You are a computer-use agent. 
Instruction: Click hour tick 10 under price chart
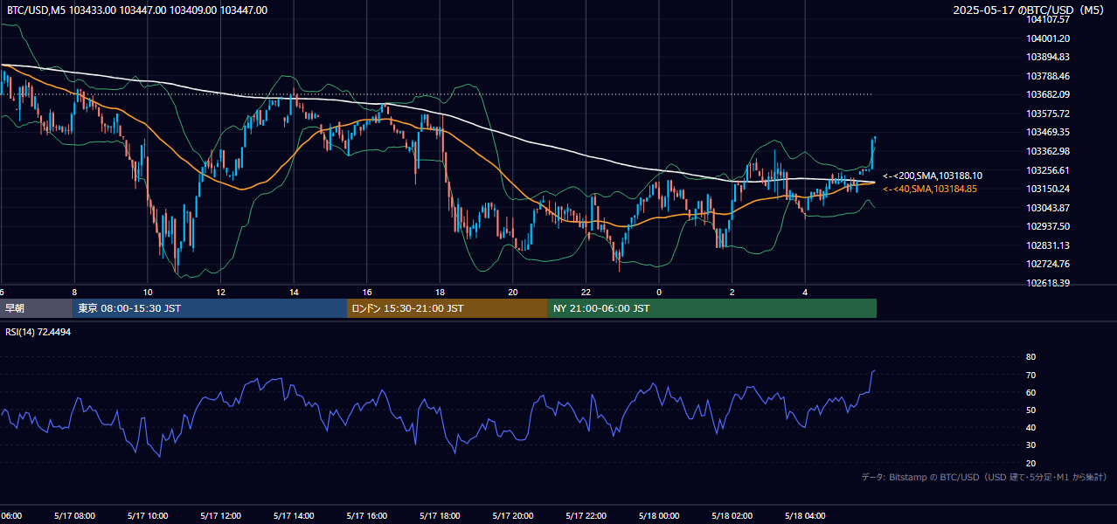coord(148,292)
